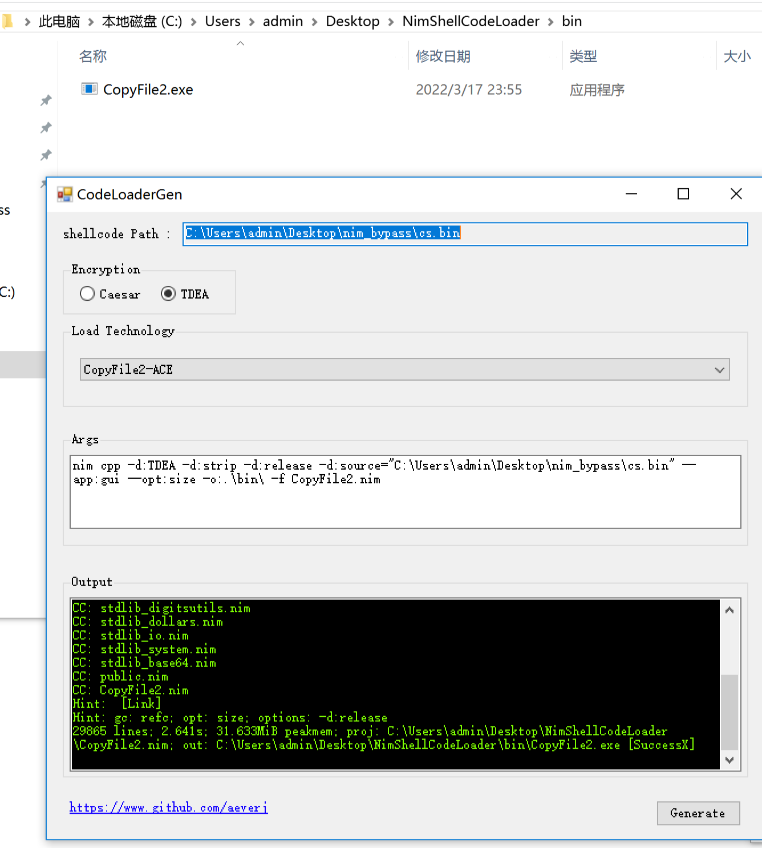Click the Generate button
Screen dimensions: 762x848
click(698, 813)
